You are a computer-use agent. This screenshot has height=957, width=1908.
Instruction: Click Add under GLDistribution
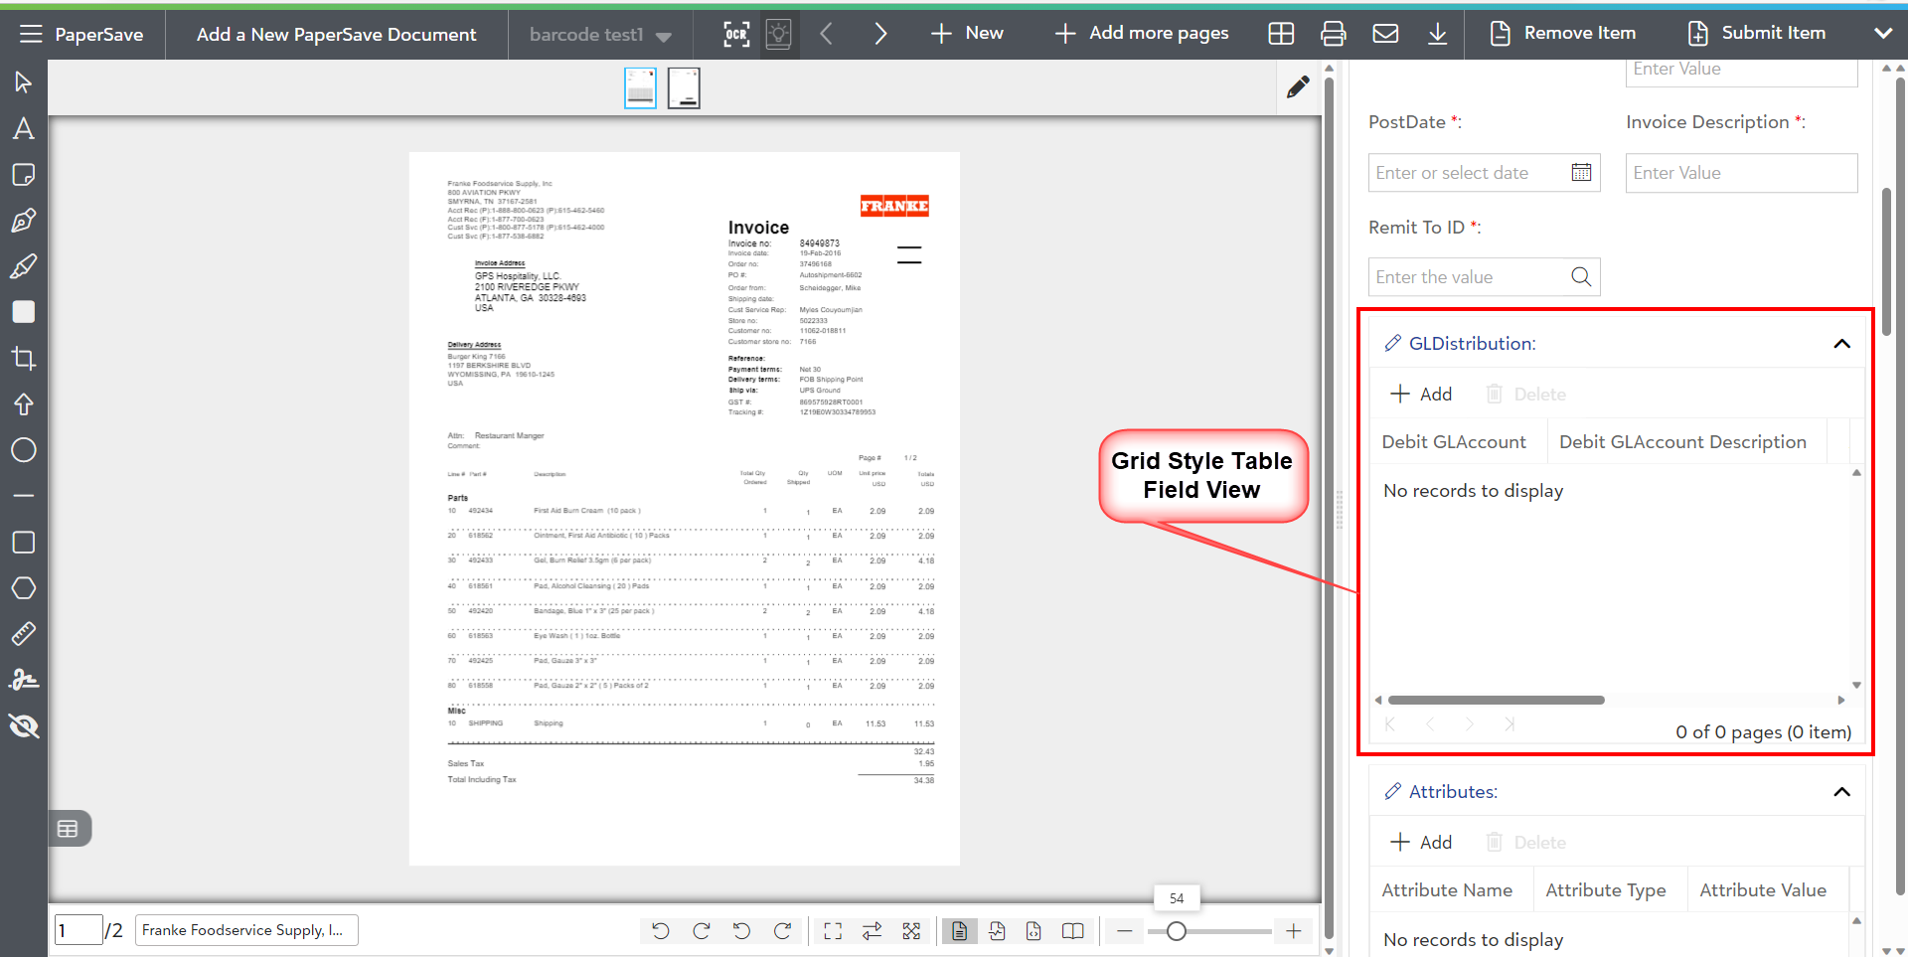click(x=1421, y=395)
